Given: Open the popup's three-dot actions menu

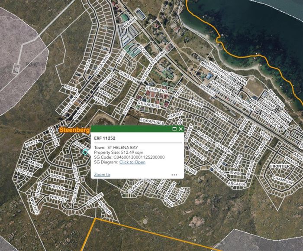Looking at the screenshot, I should (174, 175).
